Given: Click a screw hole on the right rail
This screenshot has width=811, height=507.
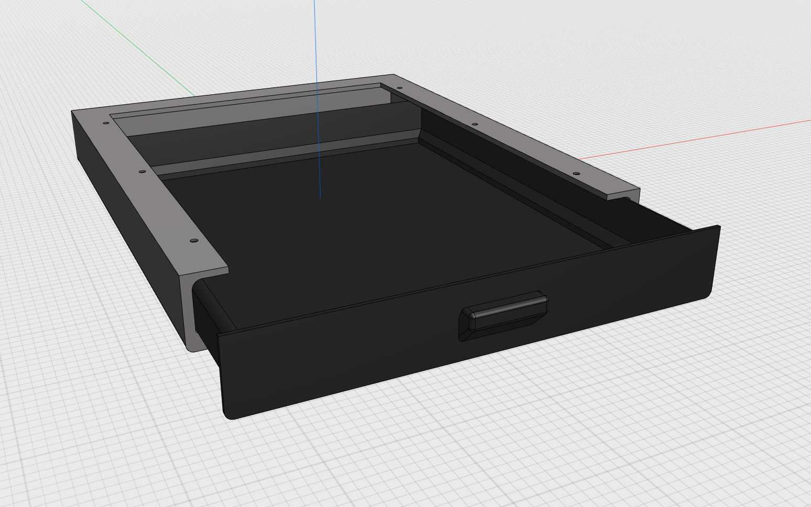Looking at the screenshot, I should coord(577,173).
